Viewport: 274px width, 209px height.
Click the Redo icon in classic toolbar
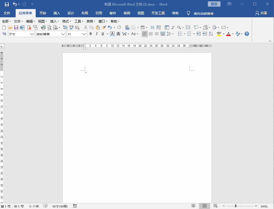click(x=119, y=27)
